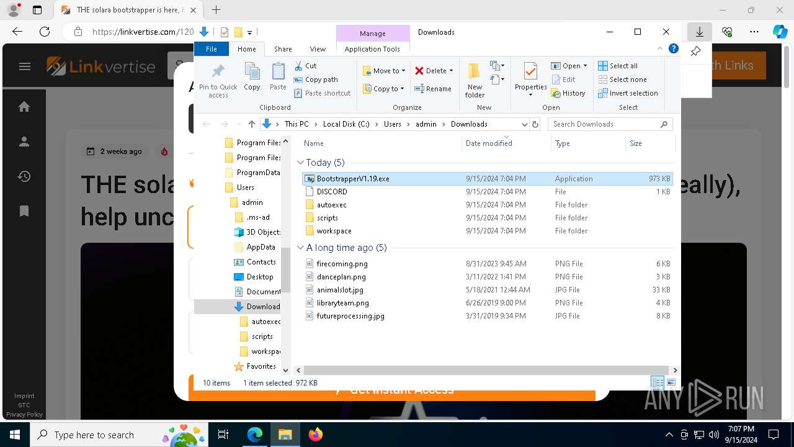The image size is (794, 447).
Task: Collapse the ribbon with chevron
Action: 661,48
